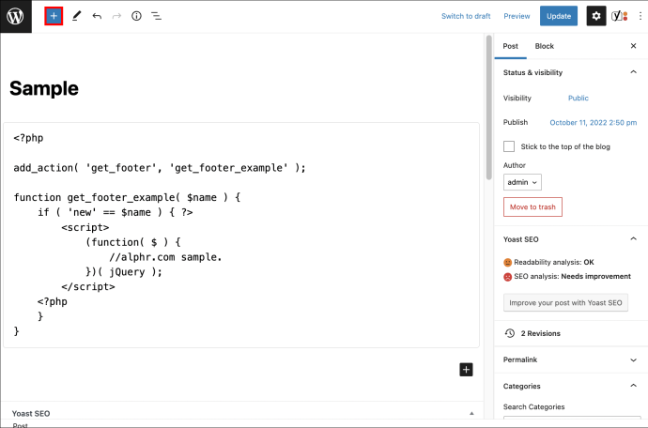Select the Post tab
This screenshot has height=428, width=648.
coord(510,46)
